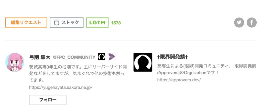262x107 pixels.
Task: Open the pink-haired user avatar
Action: [15, 62]
